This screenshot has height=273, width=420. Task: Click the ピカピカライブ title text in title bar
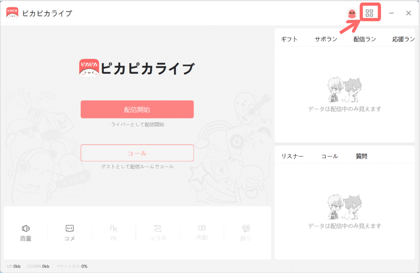click(x=47, y=14)
